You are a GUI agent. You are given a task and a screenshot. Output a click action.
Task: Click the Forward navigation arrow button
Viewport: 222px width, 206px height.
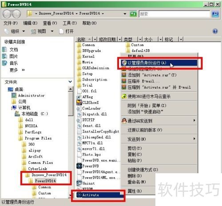(16, 14)
